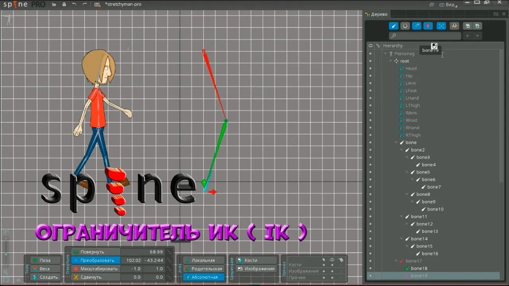Viewport: 509px width, 286px height.
Task: Collapse the bone14 node arrow
Action: (402, 239)
